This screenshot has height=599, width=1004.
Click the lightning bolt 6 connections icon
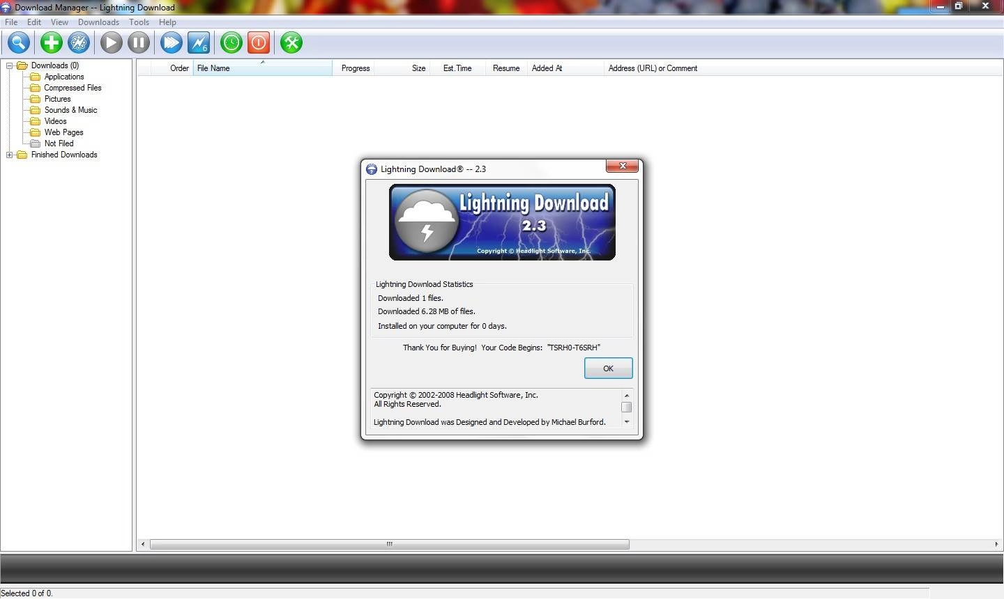point(199,42)
